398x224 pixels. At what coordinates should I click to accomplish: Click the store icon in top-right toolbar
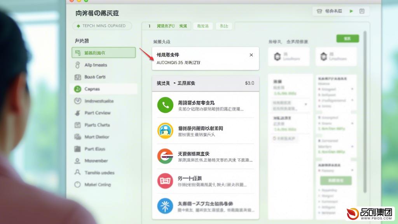point(319,11)
